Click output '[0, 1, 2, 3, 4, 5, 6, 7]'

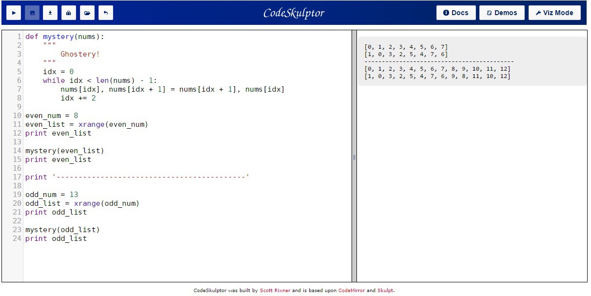pos(406,47)
